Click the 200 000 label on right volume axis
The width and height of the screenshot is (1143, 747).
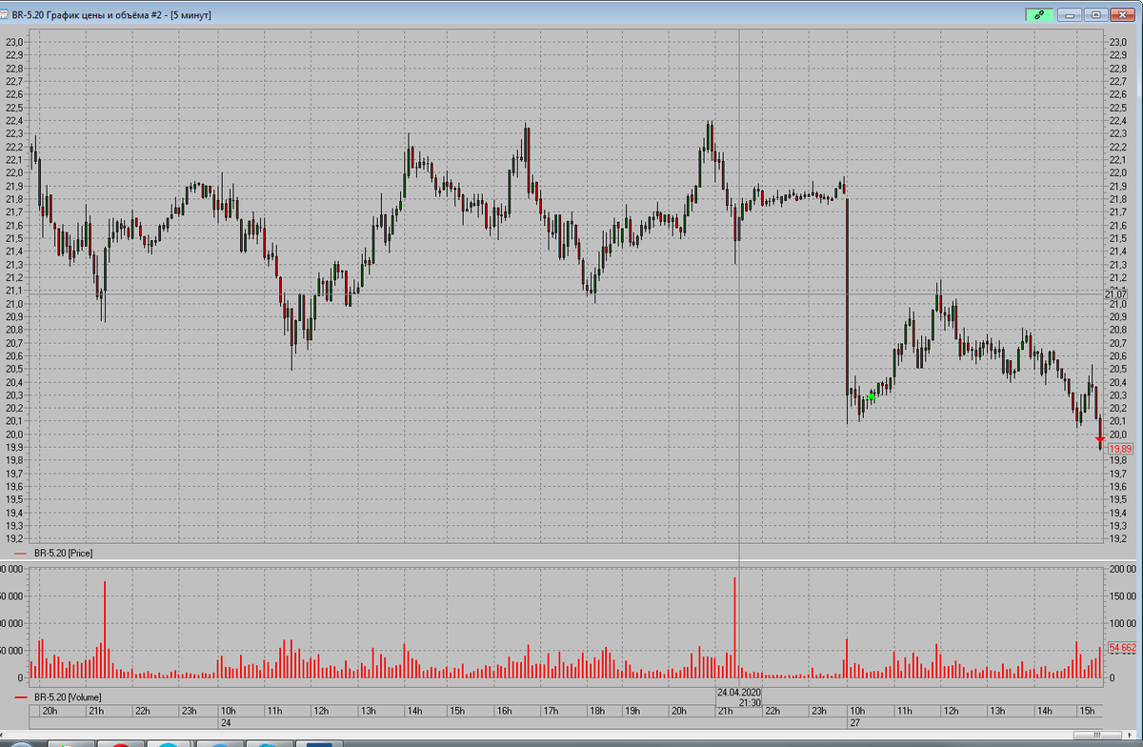[x=1123, y=569]
